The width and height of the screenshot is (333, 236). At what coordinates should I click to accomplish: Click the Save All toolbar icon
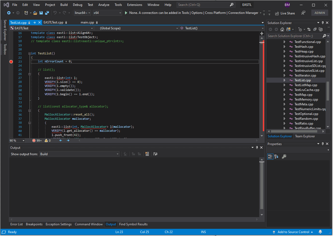[47, 13]
